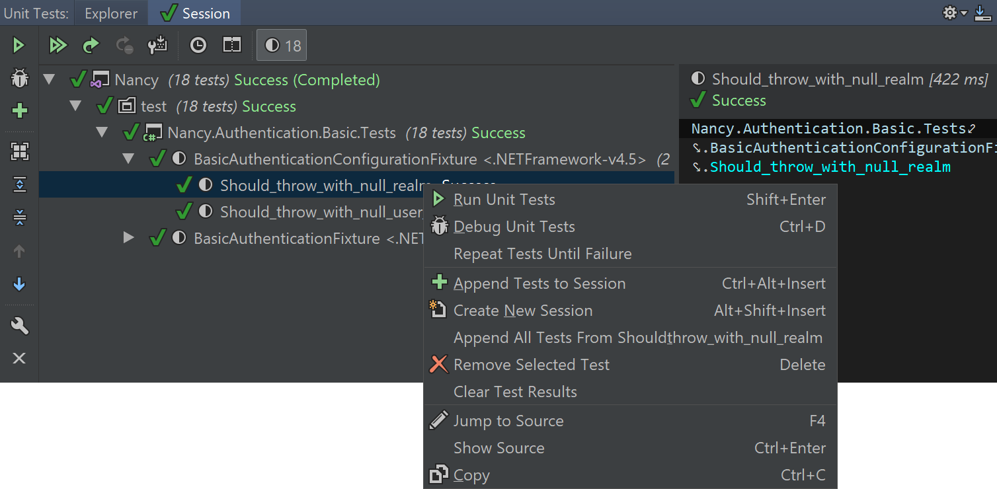Choose Copy from the context menu
This screenshot has height=489, width=997.
click(630, 475)
